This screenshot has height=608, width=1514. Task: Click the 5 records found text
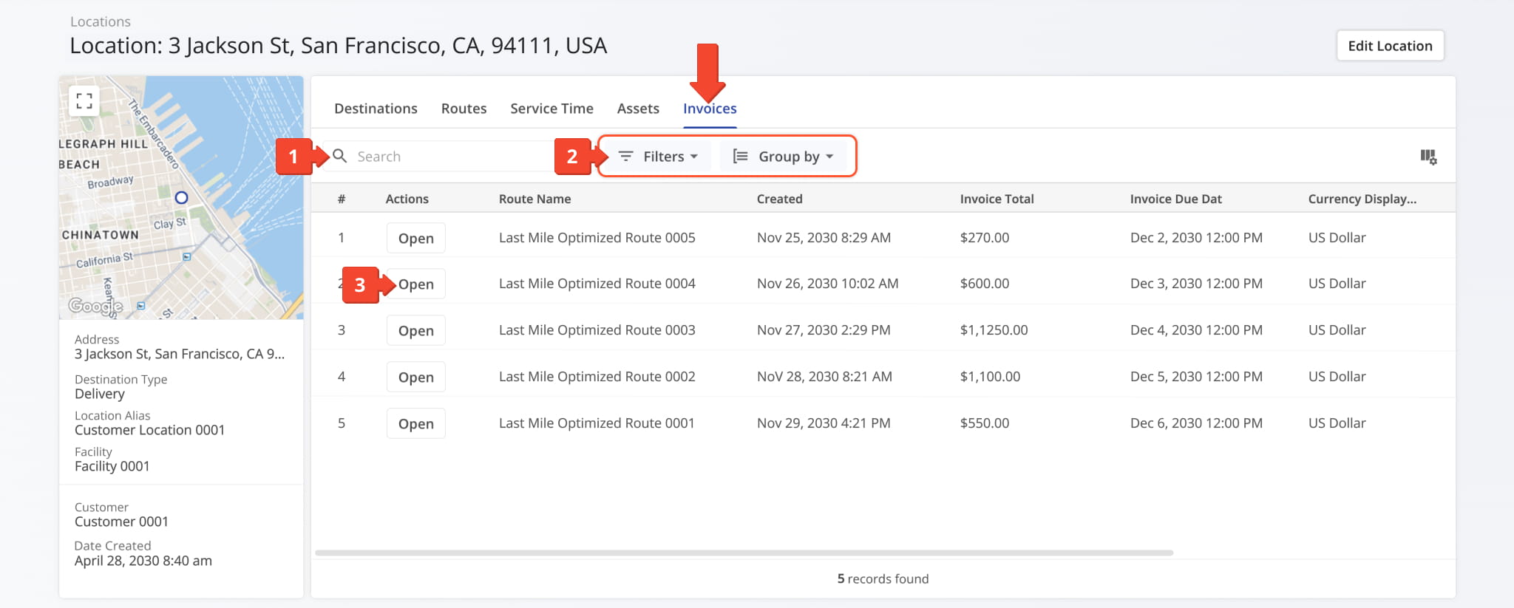[883, 579]
